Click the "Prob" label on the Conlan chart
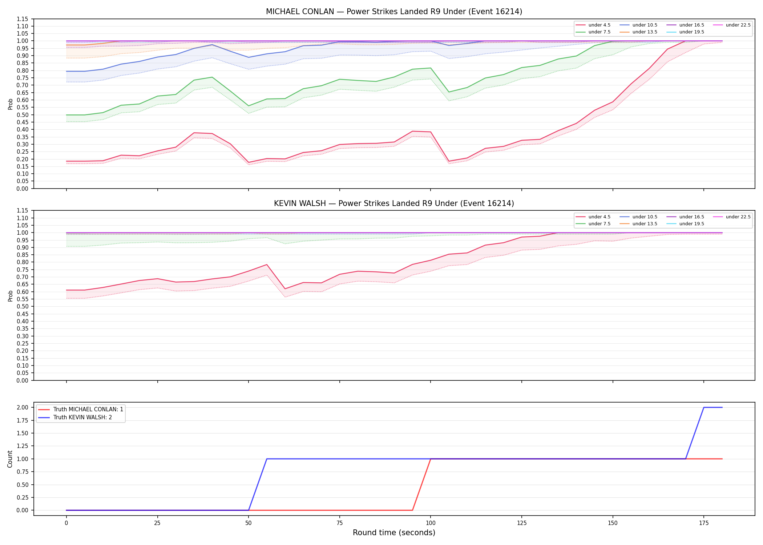Viewport: 763px width, 545px height. pos(11,104)
